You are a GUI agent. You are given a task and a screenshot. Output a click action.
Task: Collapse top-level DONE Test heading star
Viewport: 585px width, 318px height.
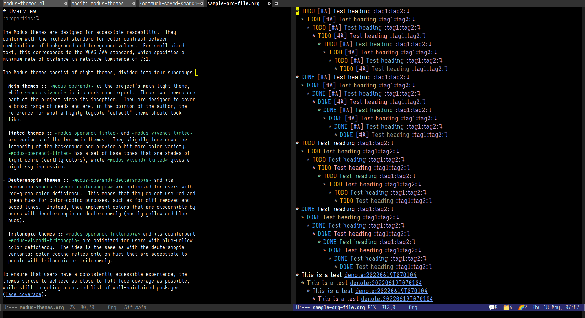coord(297,209)
